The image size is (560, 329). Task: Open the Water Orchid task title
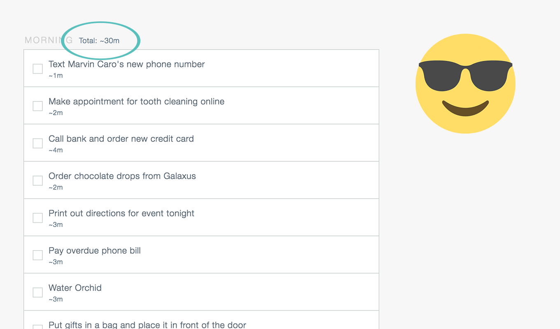coord(75,288)
